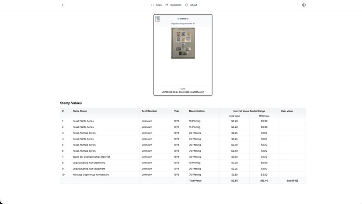Screen dimensions: 362x204
Task: Select the World Ski Championships Oberhof name
Action: click(x=91, y=157)
